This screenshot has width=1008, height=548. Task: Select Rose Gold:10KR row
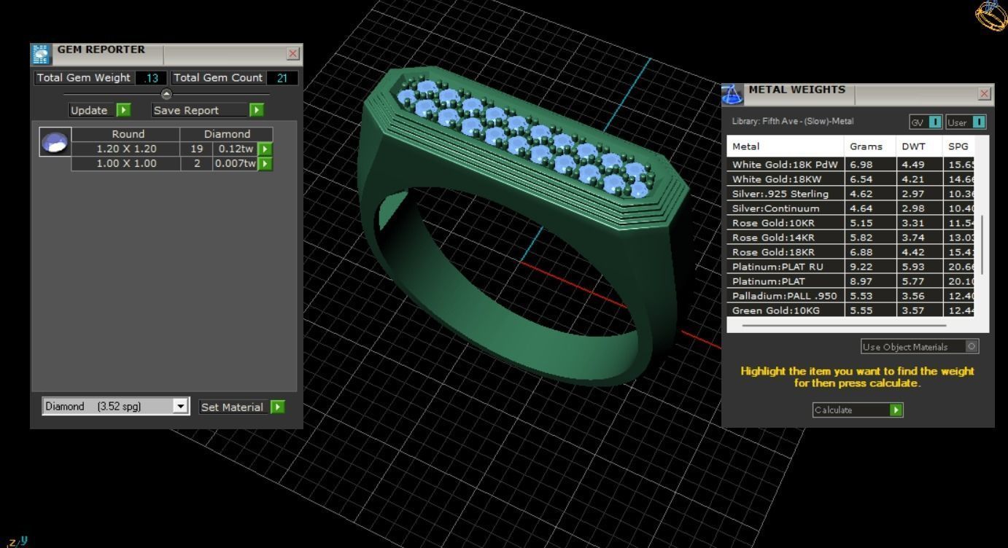coord(850,223)
